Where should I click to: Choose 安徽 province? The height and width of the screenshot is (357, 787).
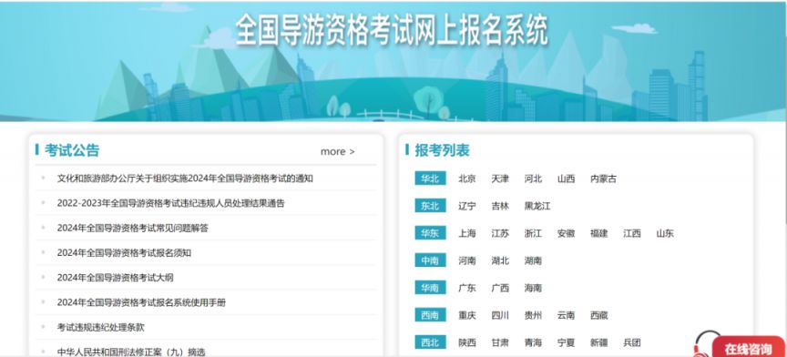(567, 233)
